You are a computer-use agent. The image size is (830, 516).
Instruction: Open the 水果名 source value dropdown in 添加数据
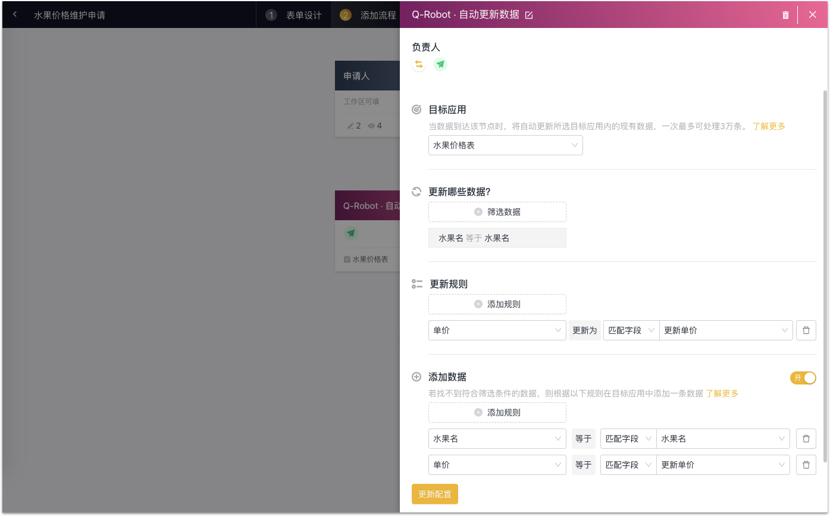[x=723, y=439]
